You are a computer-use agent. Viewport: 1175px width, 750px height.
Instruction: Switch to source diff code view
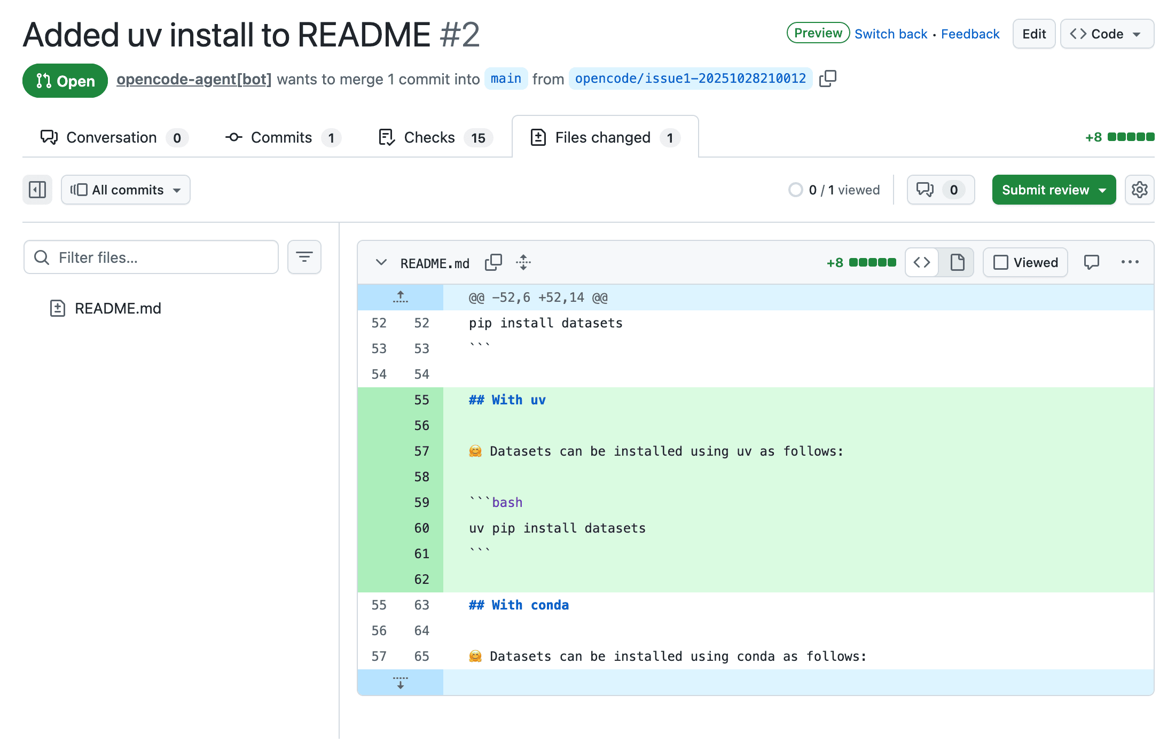coord(922,262)
